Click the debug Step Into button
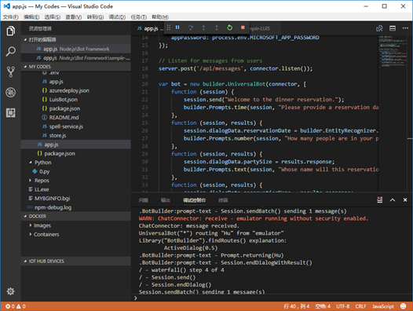The image size is (413, 311). click(x=203, y=27)
